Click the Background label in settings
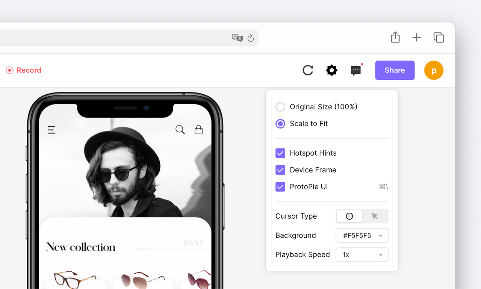481x289 pixels. (296, 236)
